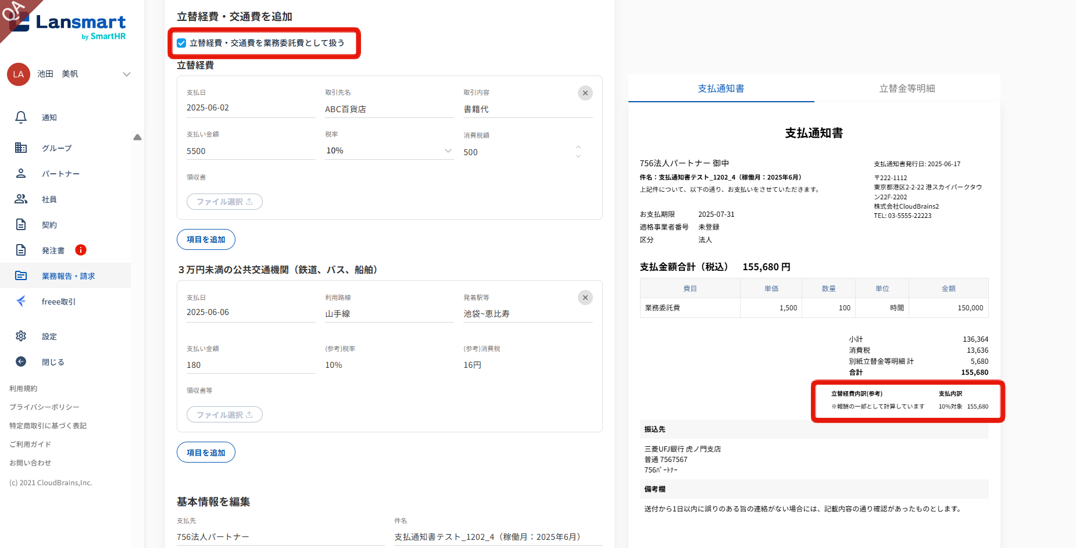This screenshot has width=1076, height=548.
Task: Remove the ABC百貨店 expense entry
Action: click(585, 93)
